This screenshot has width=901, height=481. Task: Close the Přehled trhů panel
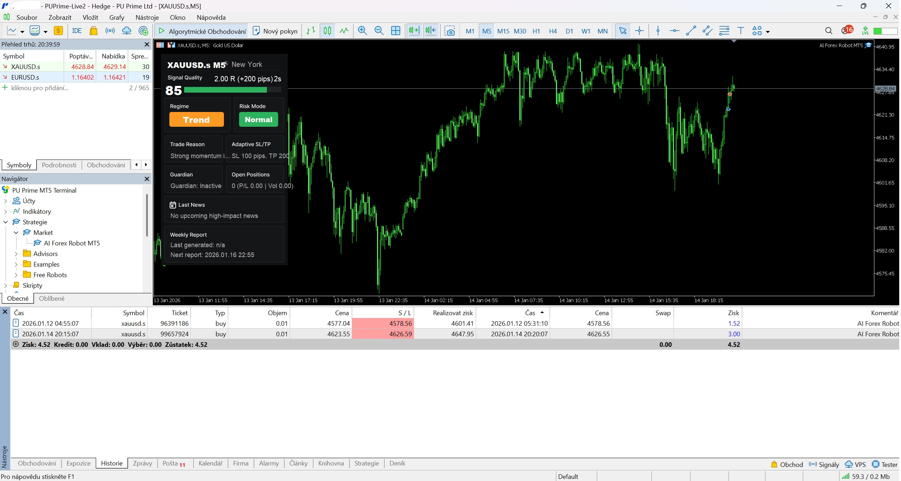click(146, 44)
